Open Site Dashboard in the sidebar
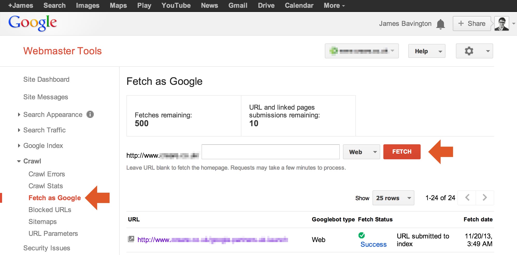This screenshot has height=255, width=517. coord(46,79)
